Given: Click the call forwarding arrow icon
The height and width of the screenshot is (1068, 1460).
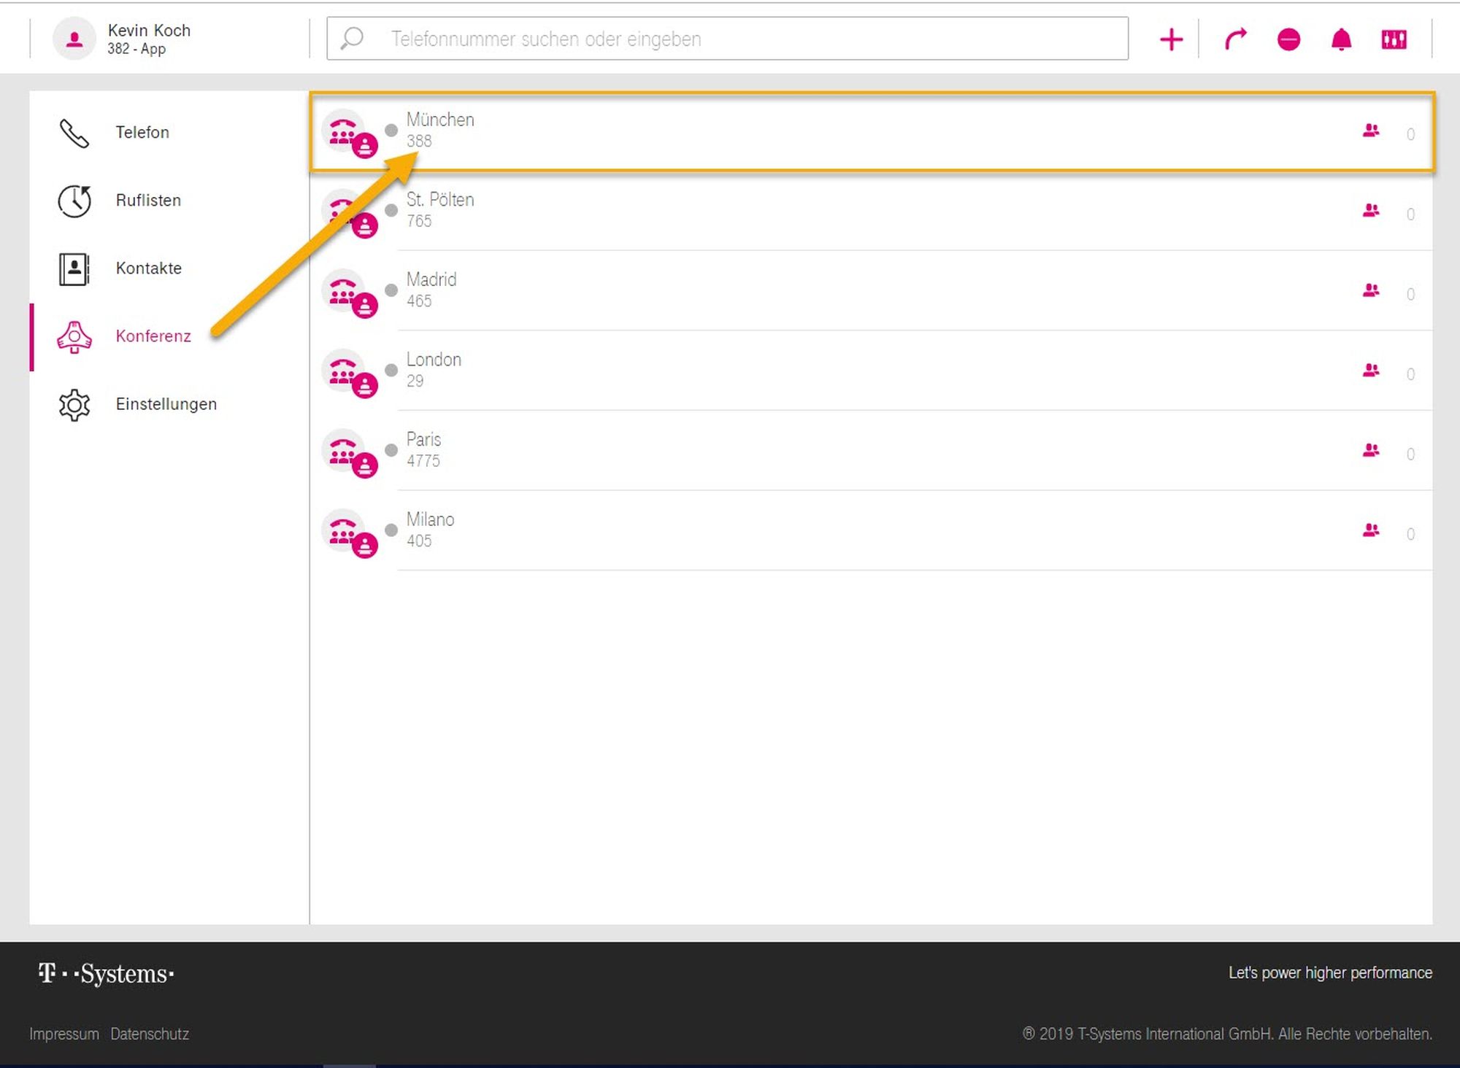Looking at the screenshot, I should click(x=1235, y=39).
